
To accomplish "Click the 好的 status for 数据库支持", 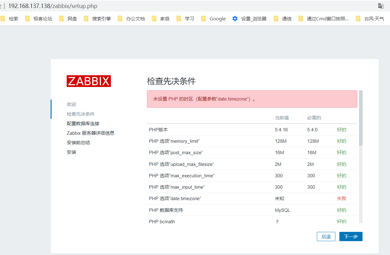I will pos(342,210).
